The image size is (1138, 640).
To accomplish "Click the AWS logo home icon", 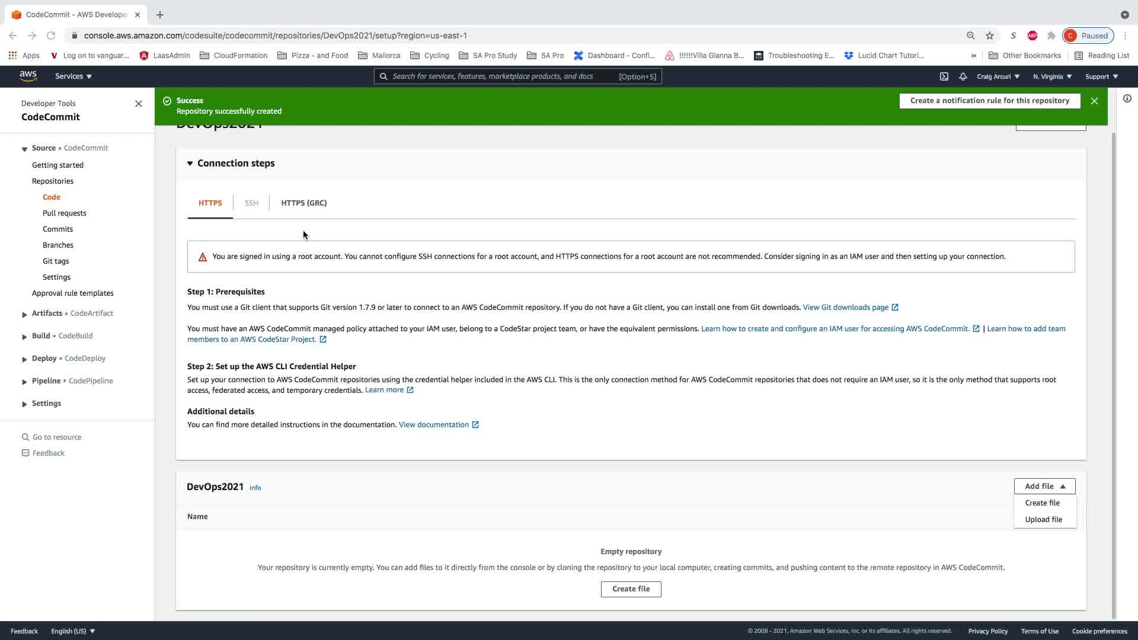I will pos(28,76).
